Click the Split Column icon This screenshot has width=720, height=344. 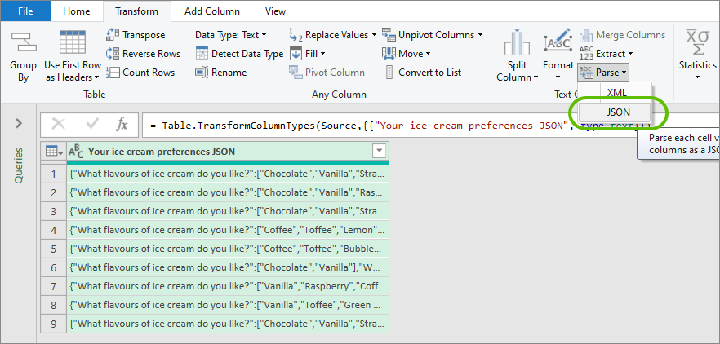pyautogui.click(x=517, y=42)
